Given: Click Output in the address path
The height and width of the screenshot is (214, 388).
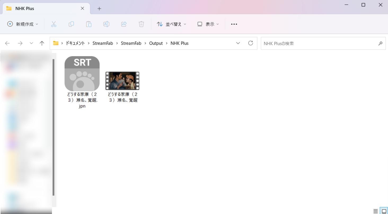Looking at the screenshot, I should tap(156, 43).
